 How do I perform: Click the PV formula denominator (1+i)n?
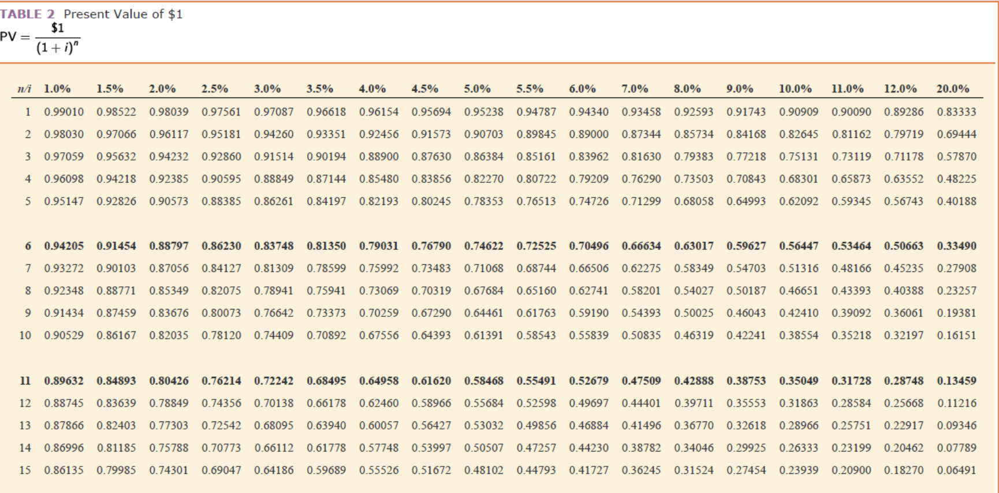(x=58, y=47)
